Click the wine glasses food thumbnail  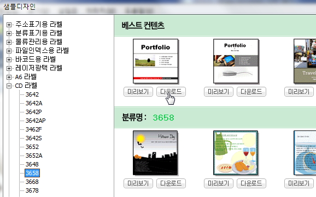(x=236, y=153)
